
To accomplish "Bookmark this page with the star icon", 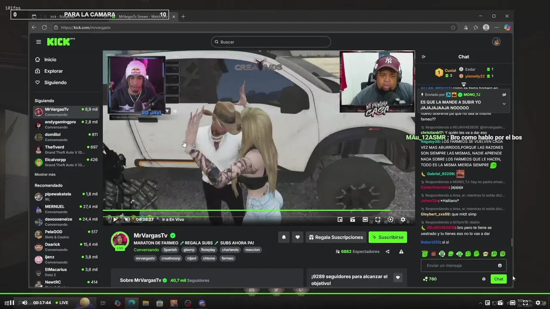I will 453,27.
